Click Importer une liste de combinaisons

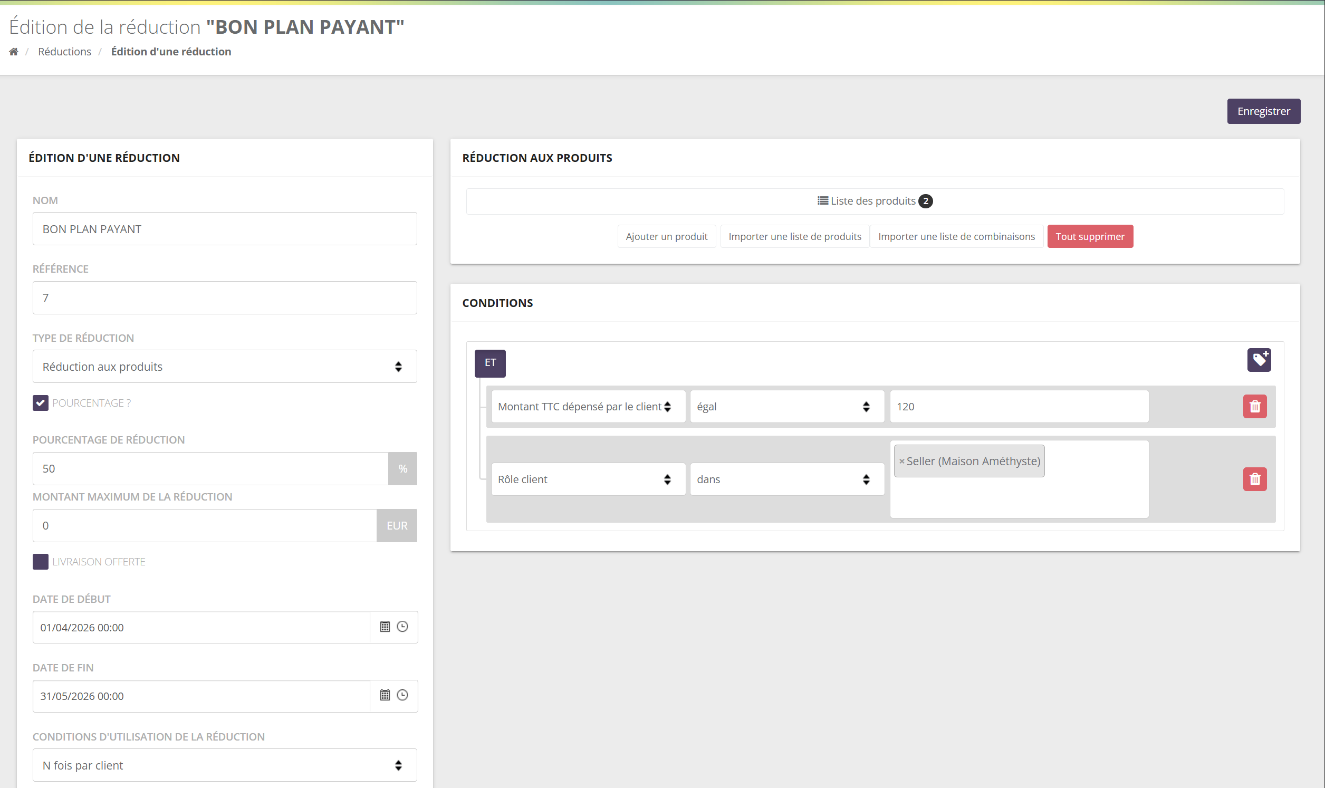pos(956,236)
